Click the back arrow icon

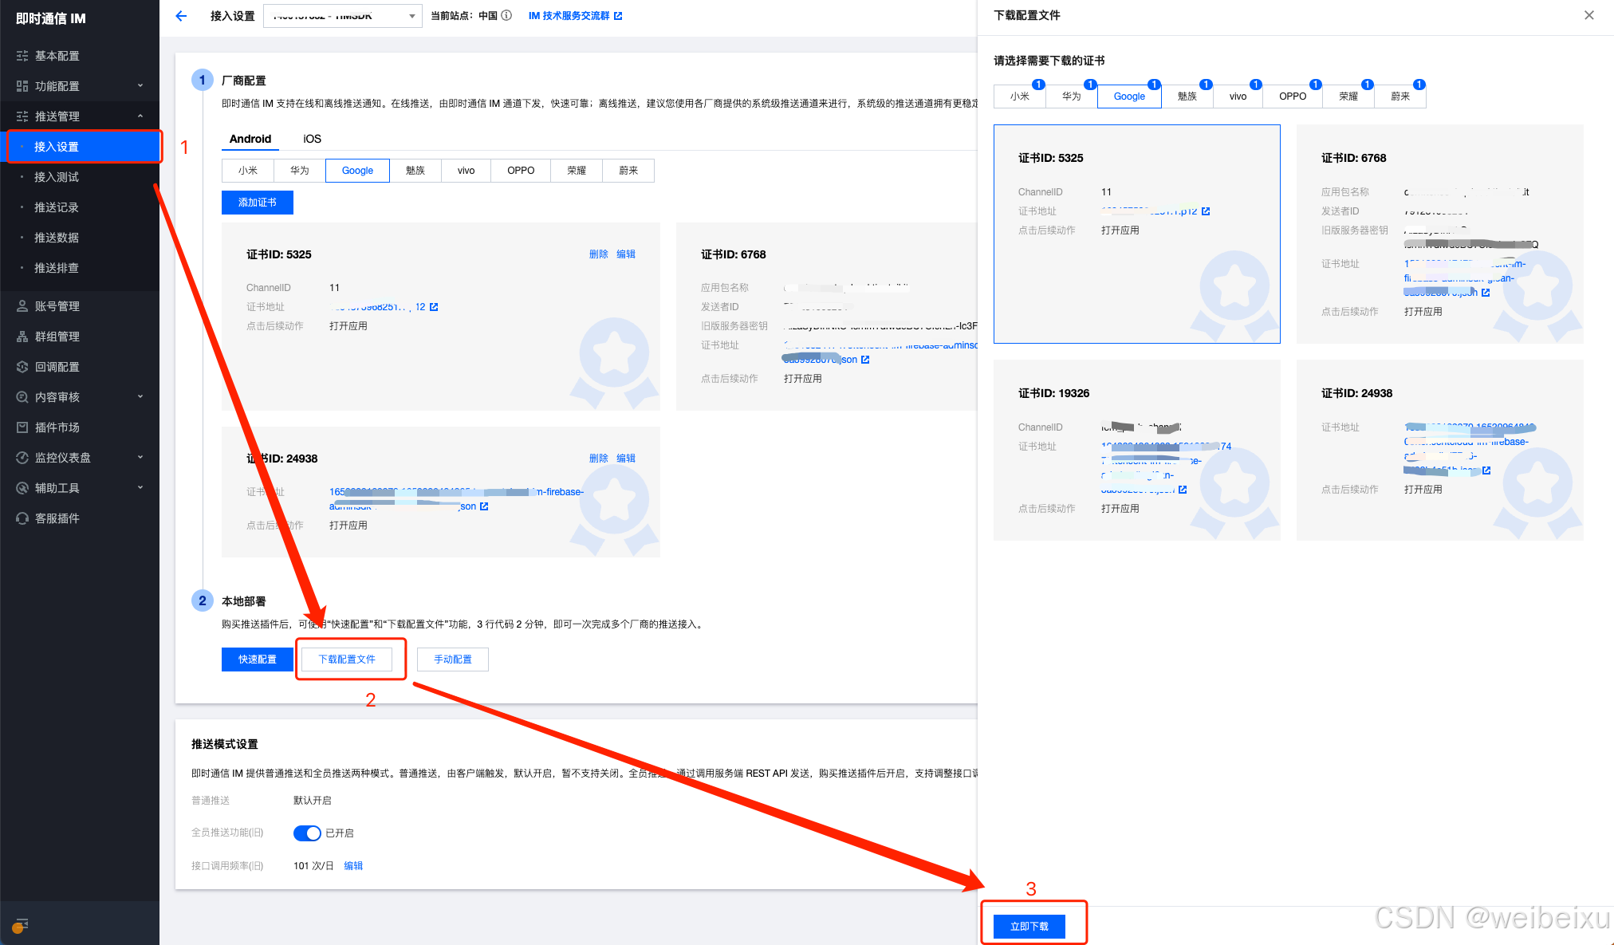181,16
